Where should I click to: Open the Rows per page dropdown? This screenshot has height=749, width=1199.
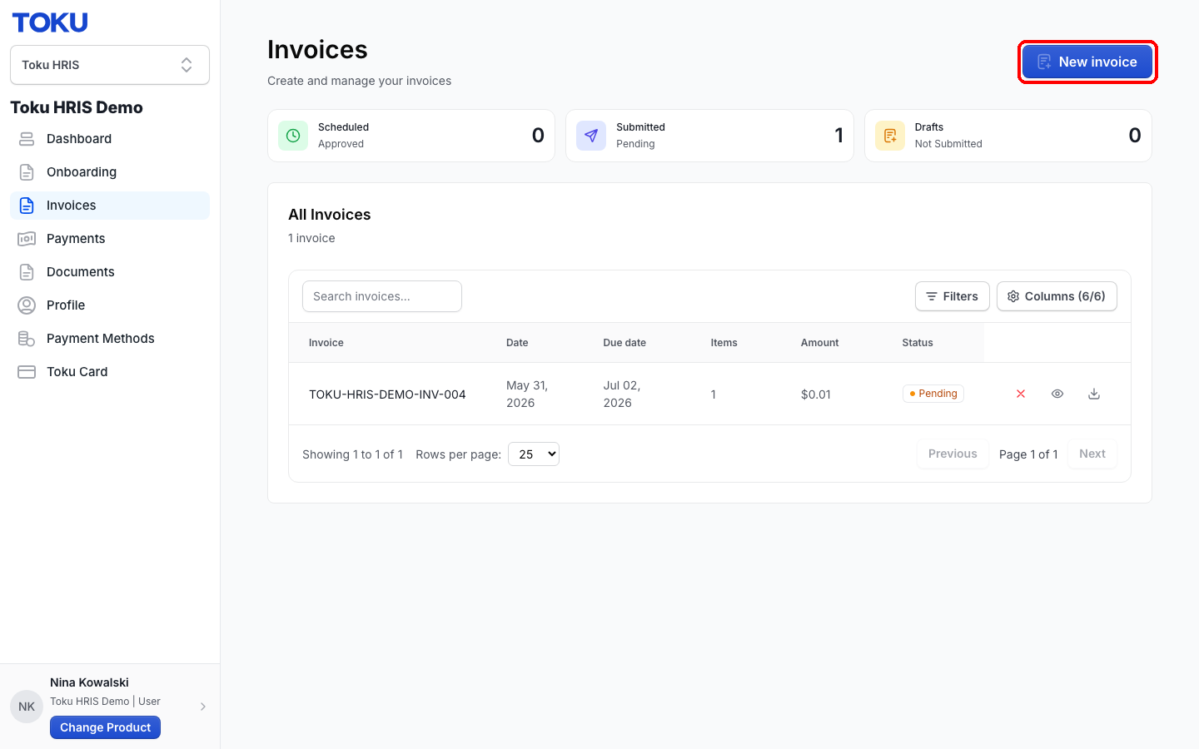click(534, 454)
